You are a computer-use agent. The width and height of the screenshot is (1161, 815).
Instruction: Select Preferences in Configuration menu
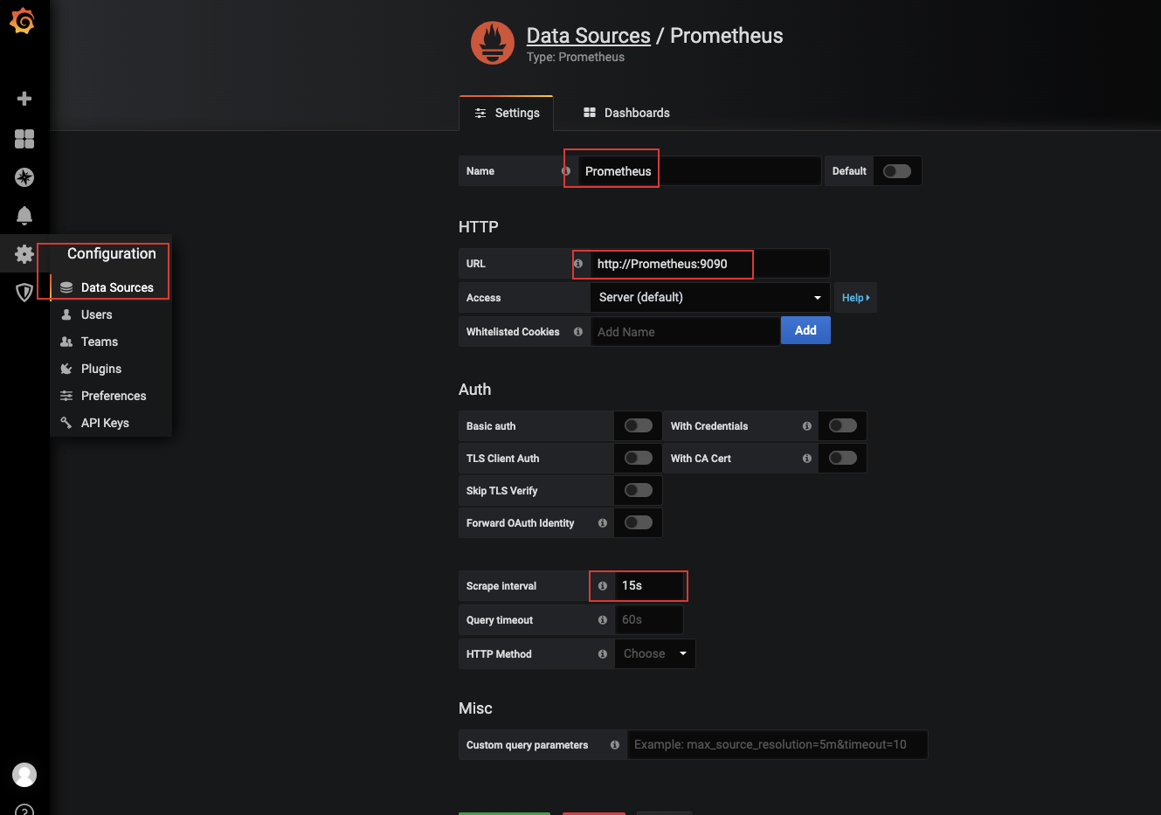(111, 396)
